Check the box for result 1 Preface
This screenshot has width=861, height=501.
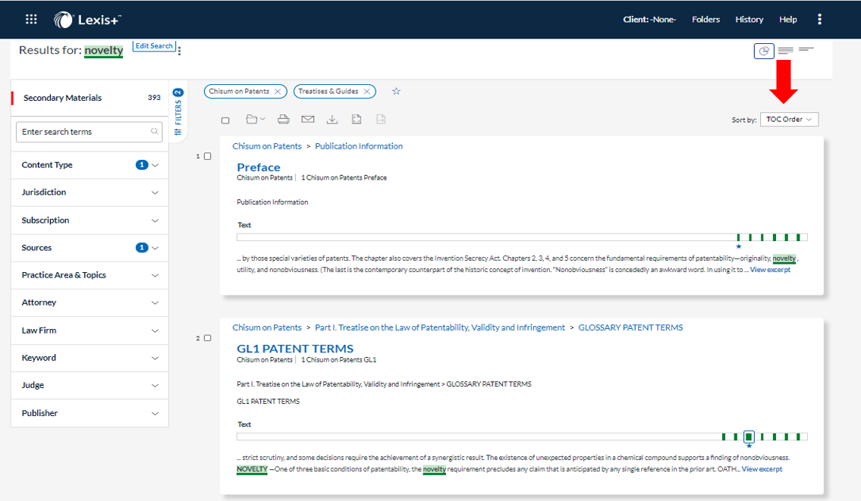pos(208,156)
